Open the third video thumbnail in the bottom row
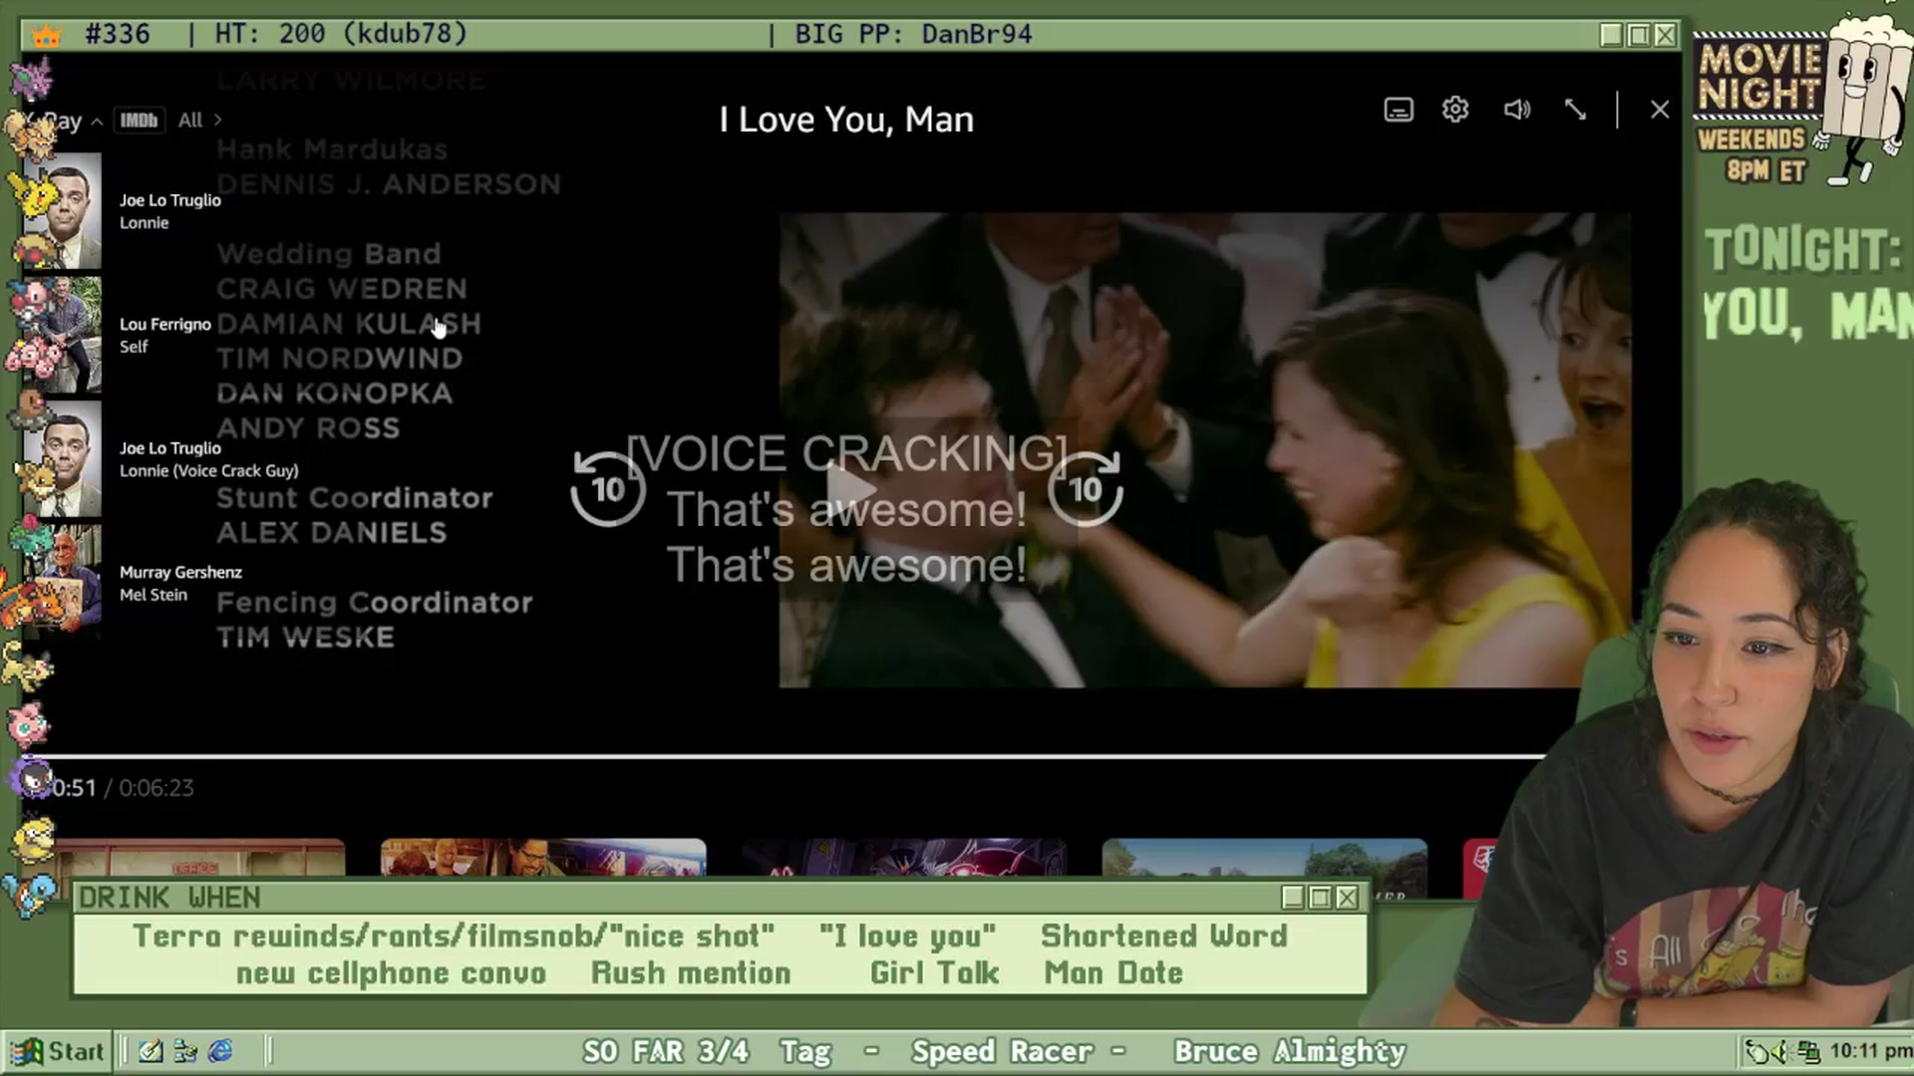Viewport: 1914px width, 1076px height. tap(904, 857)
